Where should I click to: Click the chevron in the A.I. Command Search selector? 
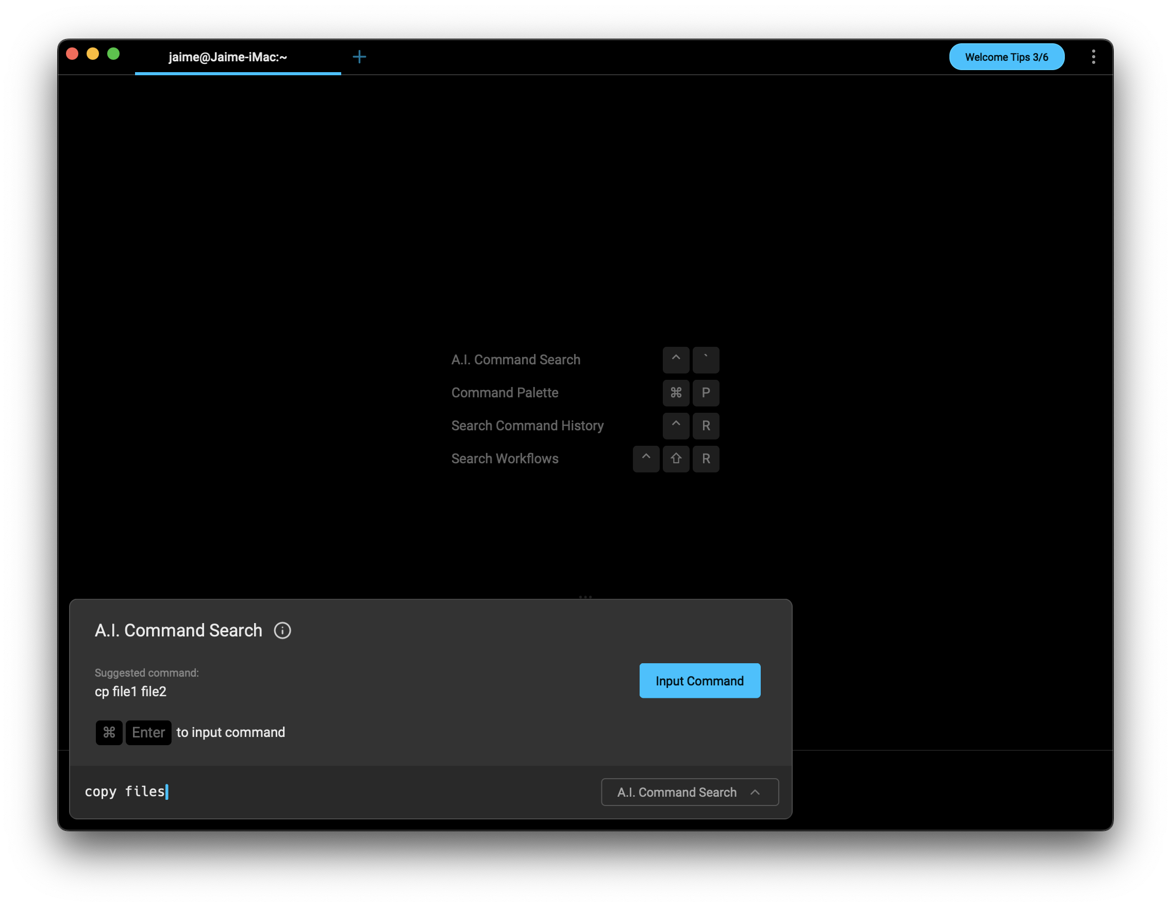click(x=755, y=792)
